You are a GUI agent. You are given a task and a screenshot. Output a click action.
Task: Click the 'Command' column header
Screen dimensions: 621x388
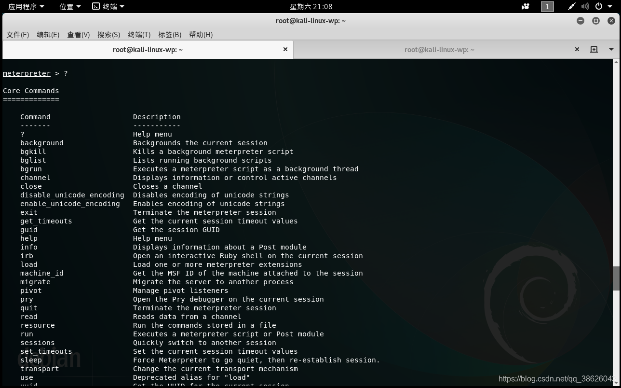pos(35,117)
